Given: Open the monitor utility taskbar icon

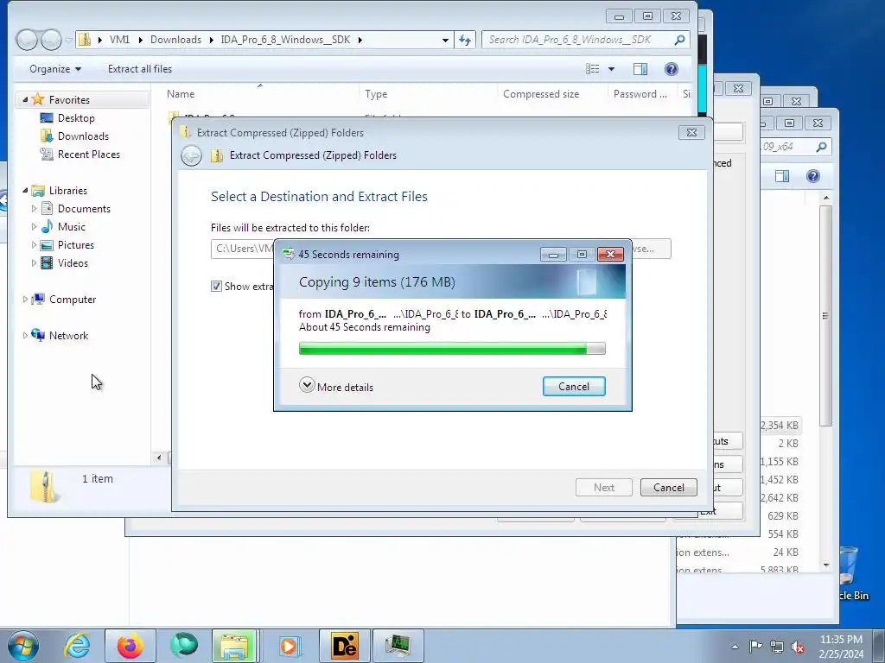Looking at the screenshot, I should (398, 646).
